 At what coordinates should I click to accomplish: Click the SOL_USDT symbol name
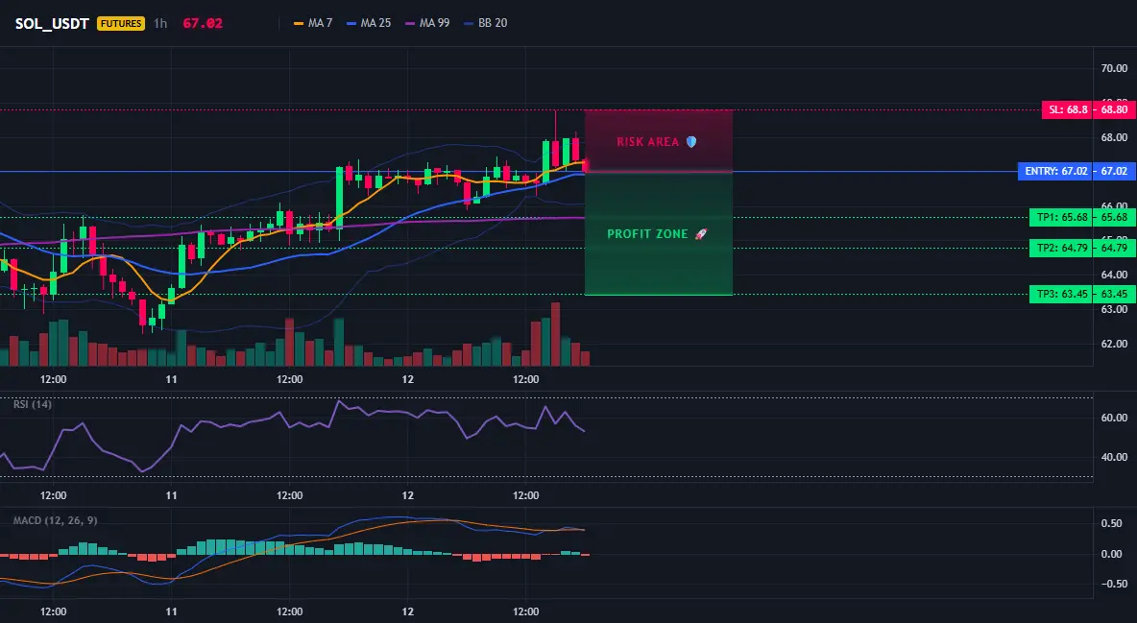[x=52, y=23]
